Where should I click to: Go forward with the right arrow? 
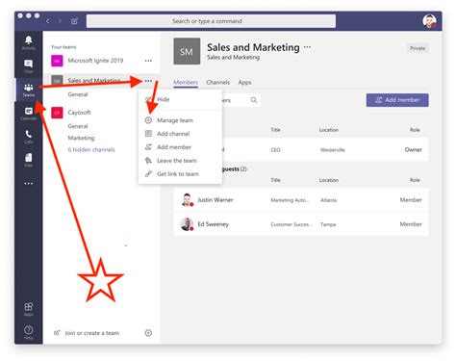(x=60, y=21)
